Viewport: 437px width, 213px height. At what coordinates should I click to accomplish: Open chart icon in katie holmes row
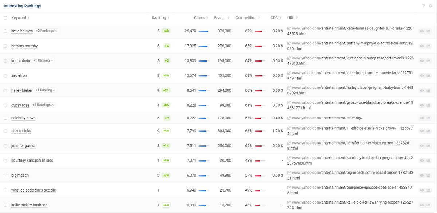tap(428, 31)
